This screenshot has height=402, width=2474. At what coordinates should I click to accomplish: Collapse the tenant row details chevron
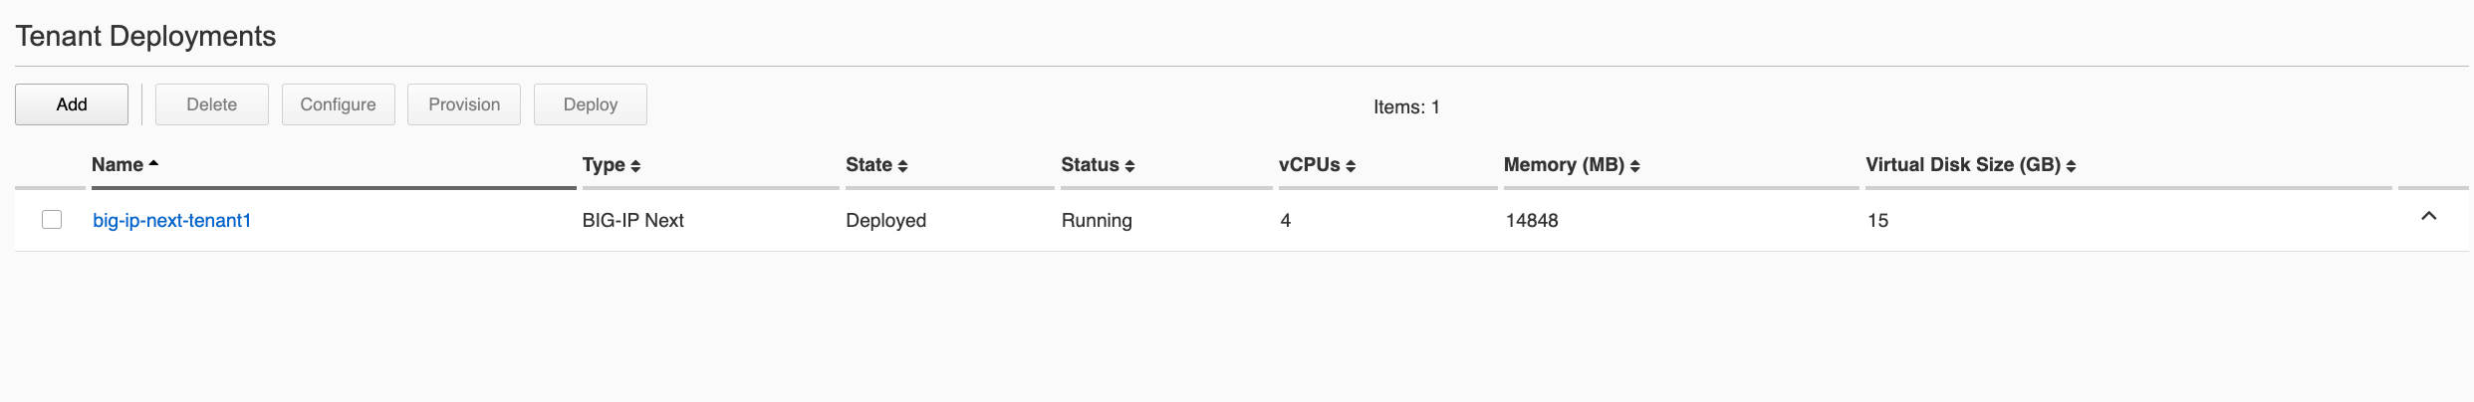click(2428, 216)
